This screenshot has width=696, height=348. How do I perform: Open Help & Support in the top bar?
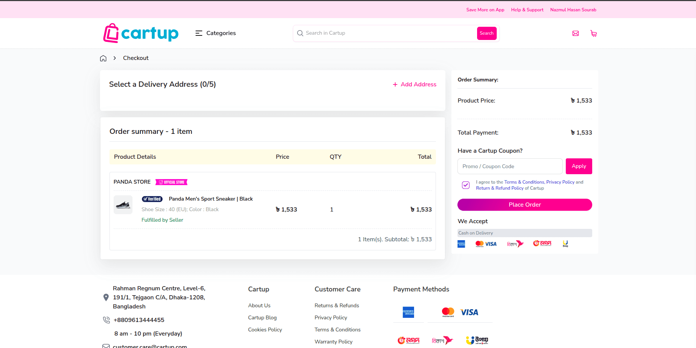pyautogui.click(x=527, y=10)
